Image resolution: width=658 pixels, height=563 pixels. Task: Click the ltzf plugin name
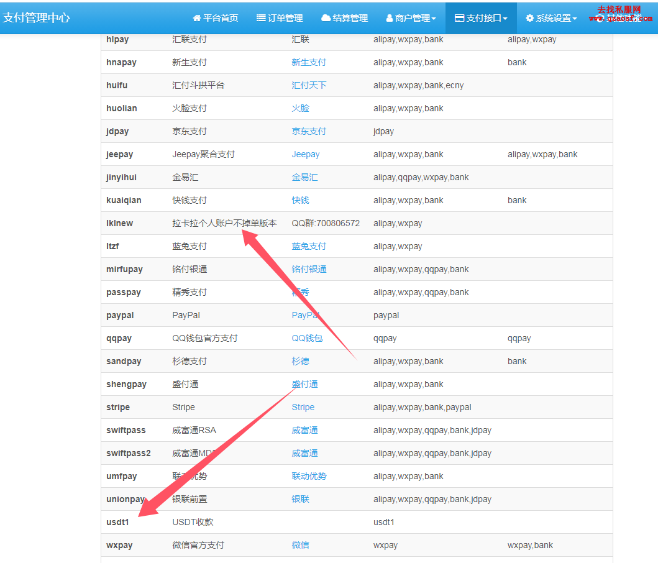click(112, 247)
